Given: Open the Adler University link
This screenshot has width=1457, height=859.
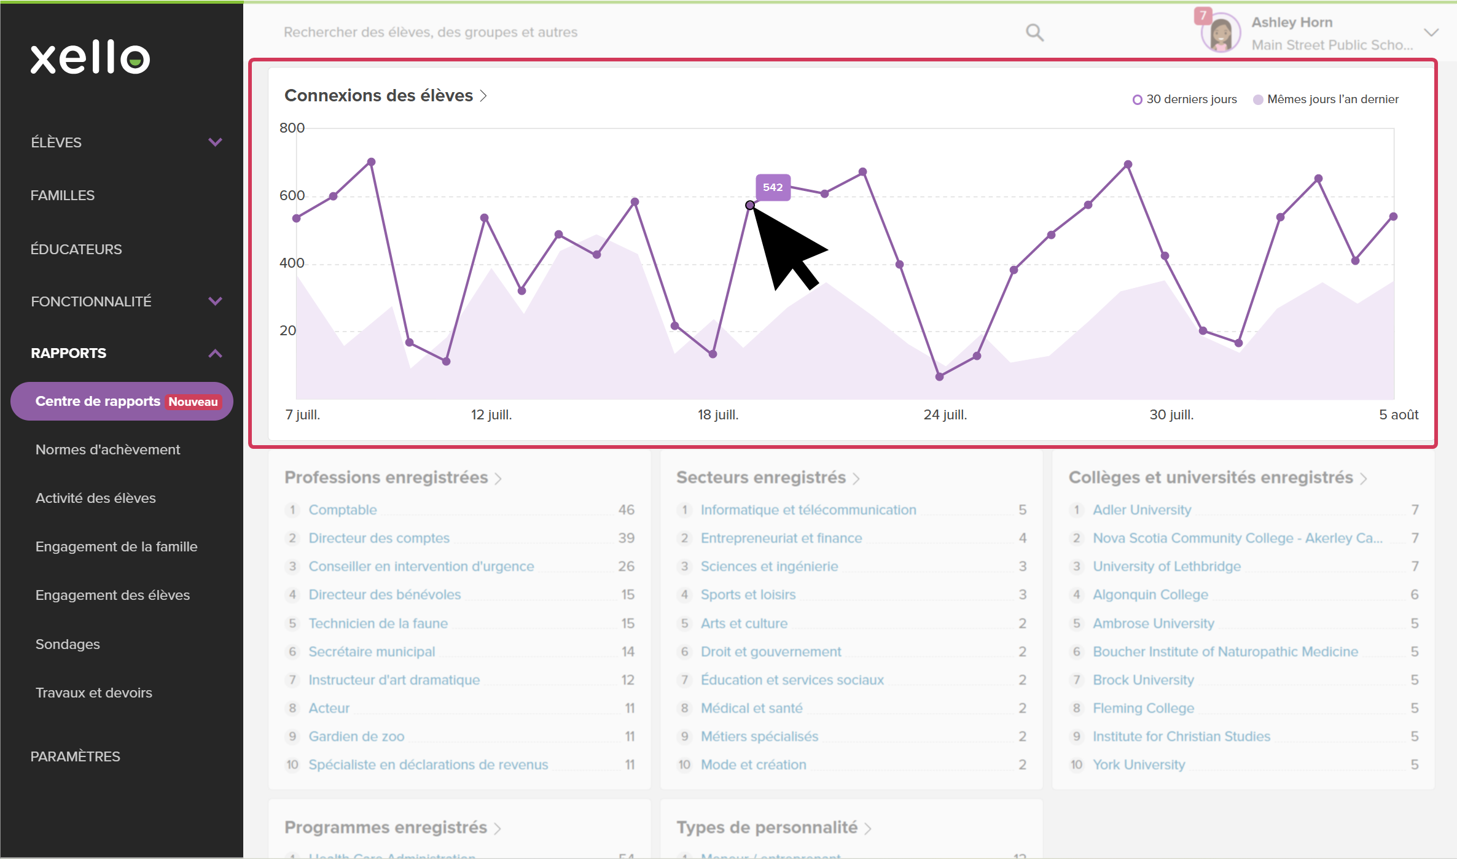Looking at the screenshot, I should (1142, 510).
